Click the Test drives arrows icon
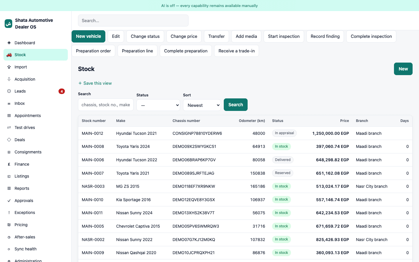 (9, 128)
